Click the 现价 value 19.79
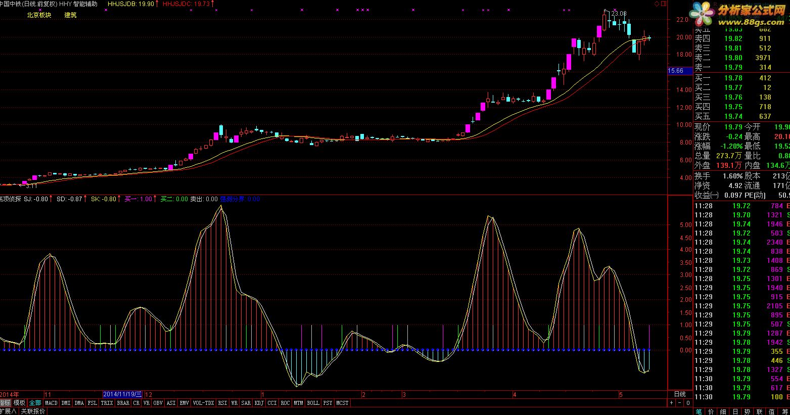 (733, 127)
